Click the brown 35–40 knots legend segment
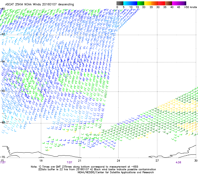 [169, 3]
